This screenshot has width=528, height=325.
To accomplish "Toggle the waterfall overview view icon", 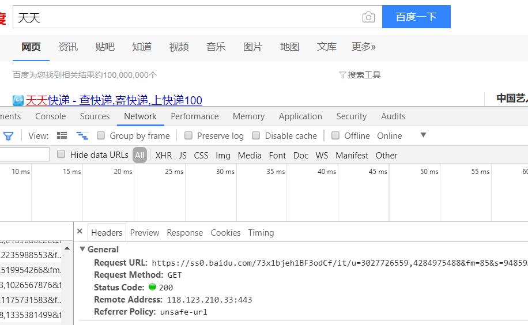I will [82, 136].
